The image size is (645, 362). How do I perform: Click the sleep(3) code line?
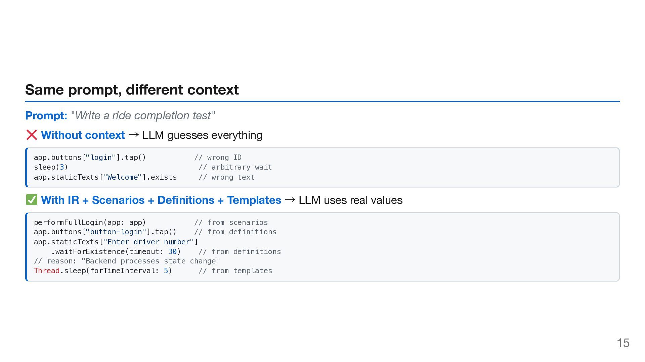point(51,167)
